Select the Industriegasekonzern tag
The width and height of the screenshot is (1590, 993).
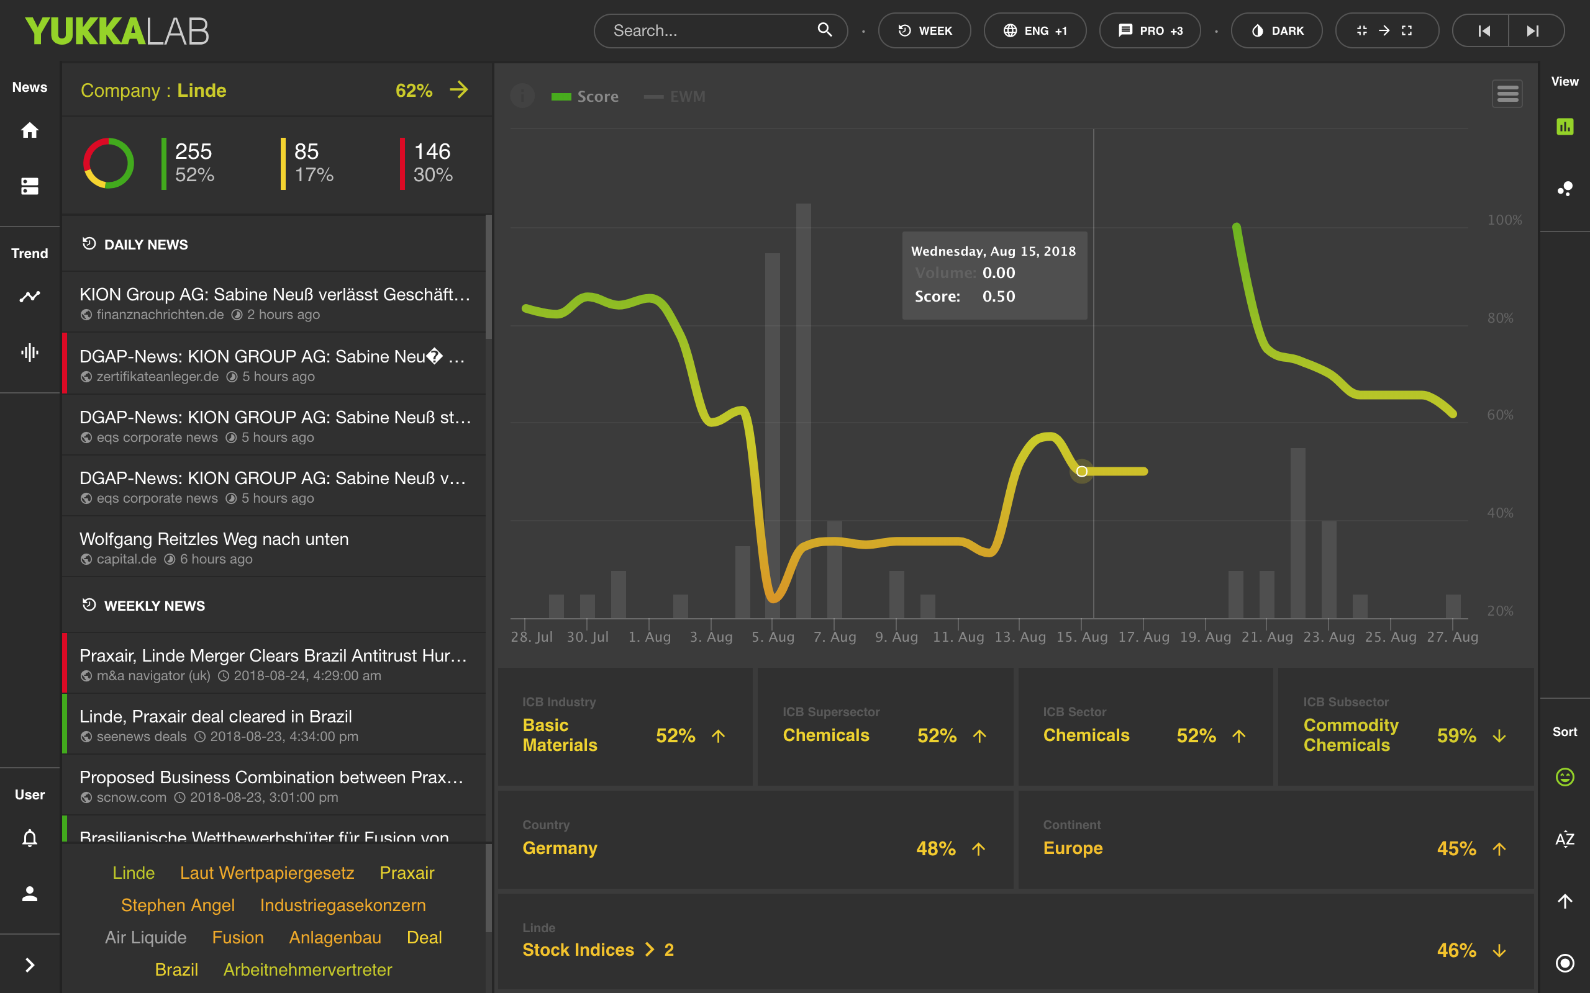pyautogui.click(x=343, y=905)
